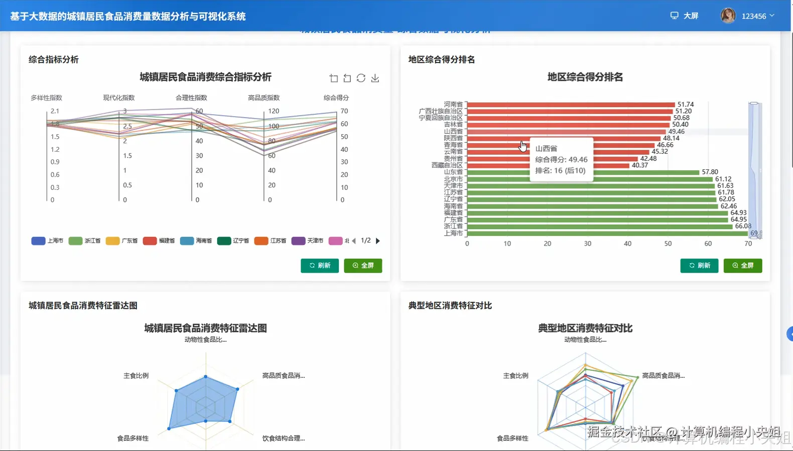Toggle 上海市 legend series
Screen dimensions: 793x451
[47, 241]
